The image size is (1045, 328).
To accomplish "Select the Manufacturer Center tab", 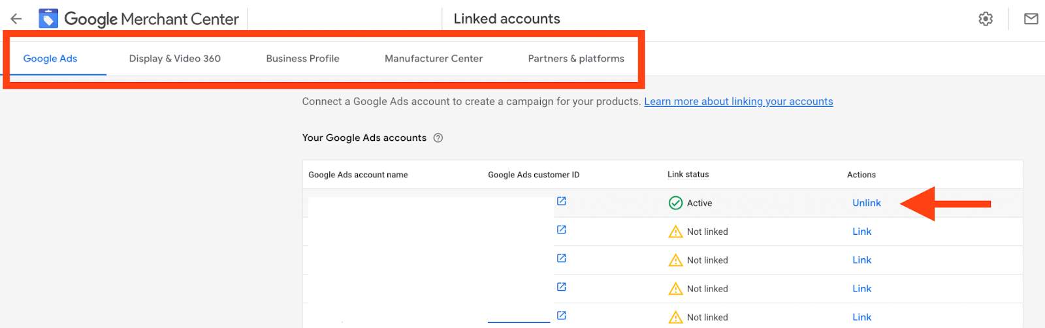I will tap(434, 59).
